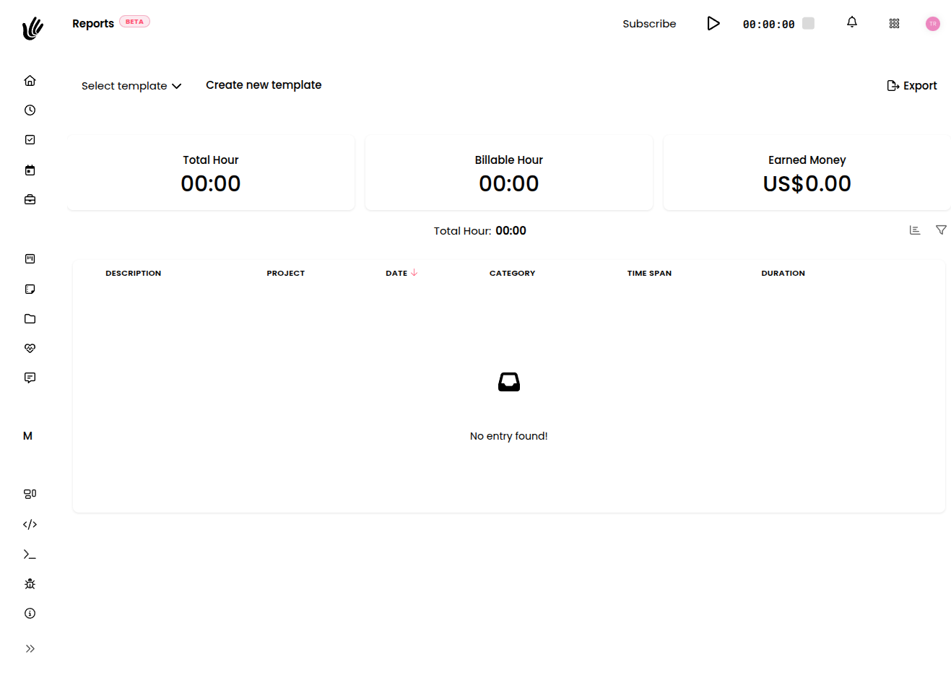The image size is (951, 675).
Task: Sort by the DATE column header
Action: [x=401, y=273]
